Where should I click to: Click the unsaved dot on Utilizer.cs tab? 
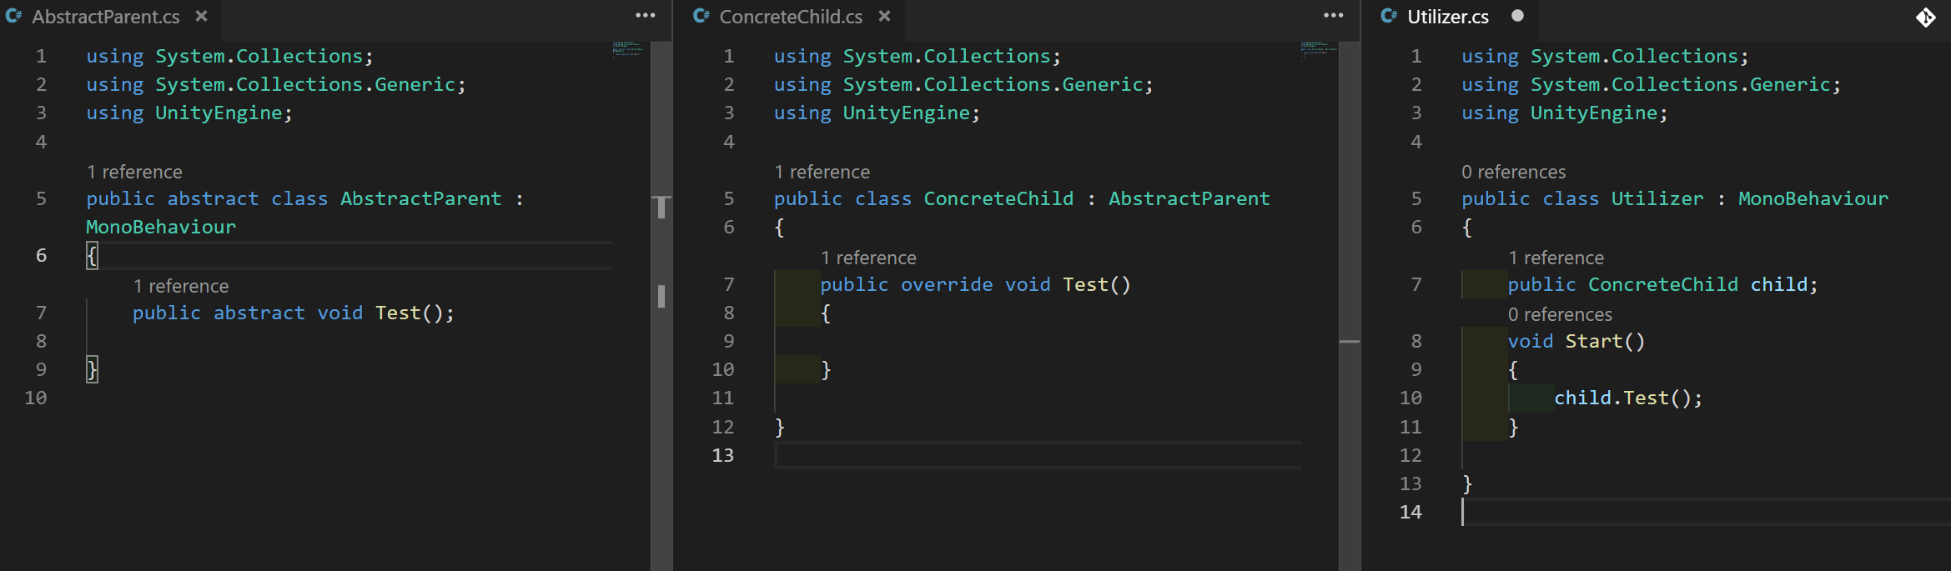tap(1517, 16)
